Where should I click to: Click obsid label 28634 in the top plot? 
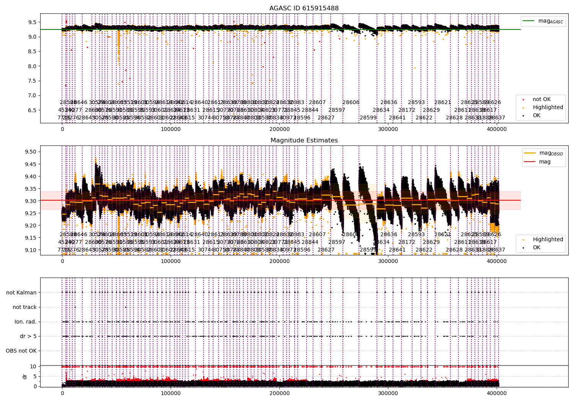click(x=381, y=110)
